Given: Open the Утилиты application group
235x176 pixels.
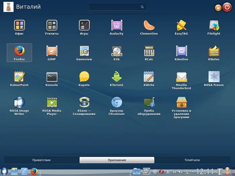Looking at the screenshot, I should [x=52, y=27].
